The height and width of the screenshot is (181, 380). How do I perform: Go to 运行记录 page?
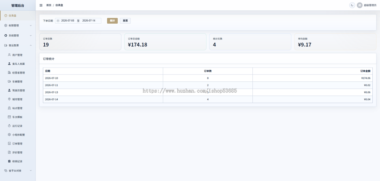18,126
